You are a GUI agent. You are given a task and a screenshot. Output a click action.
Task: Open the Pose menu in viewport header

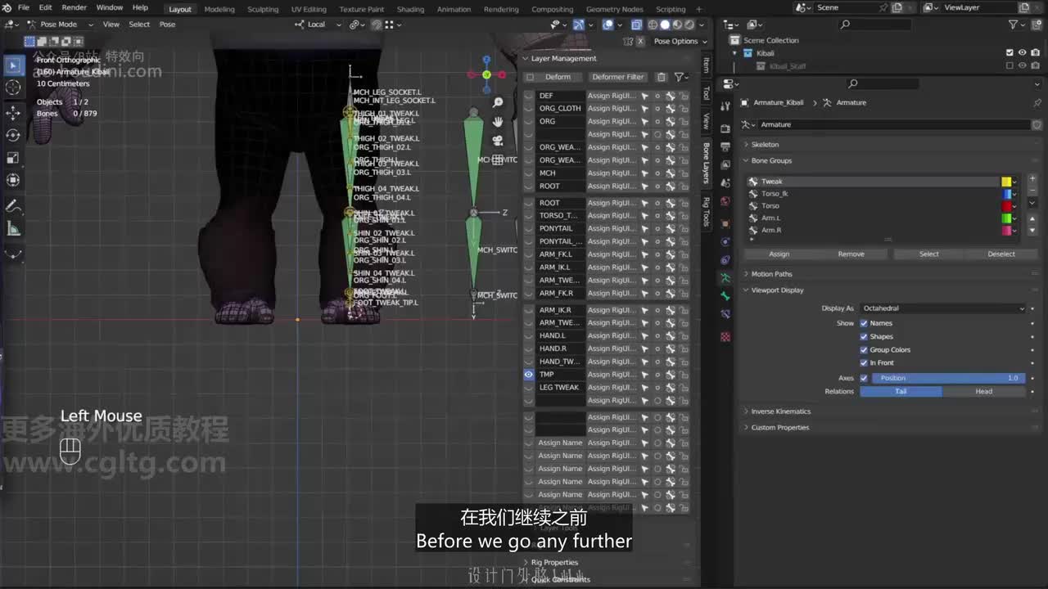point(167,24)
